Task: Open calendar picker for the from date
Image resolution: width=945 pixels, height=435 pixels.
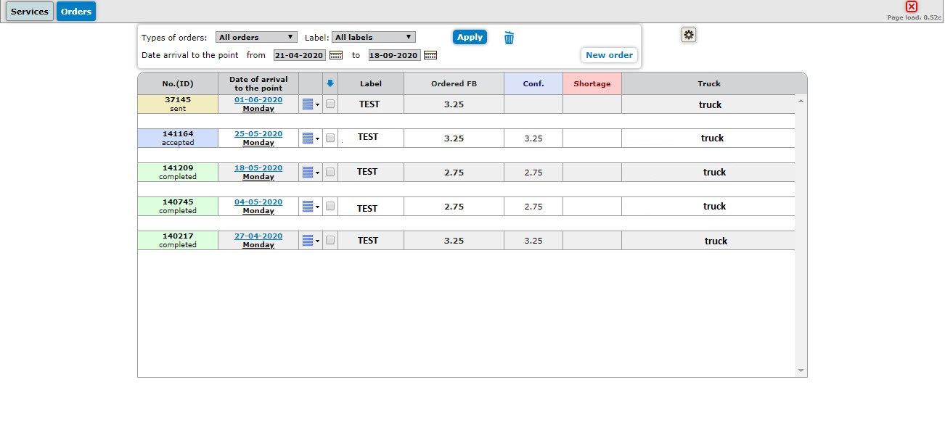Action: point(336,55)
